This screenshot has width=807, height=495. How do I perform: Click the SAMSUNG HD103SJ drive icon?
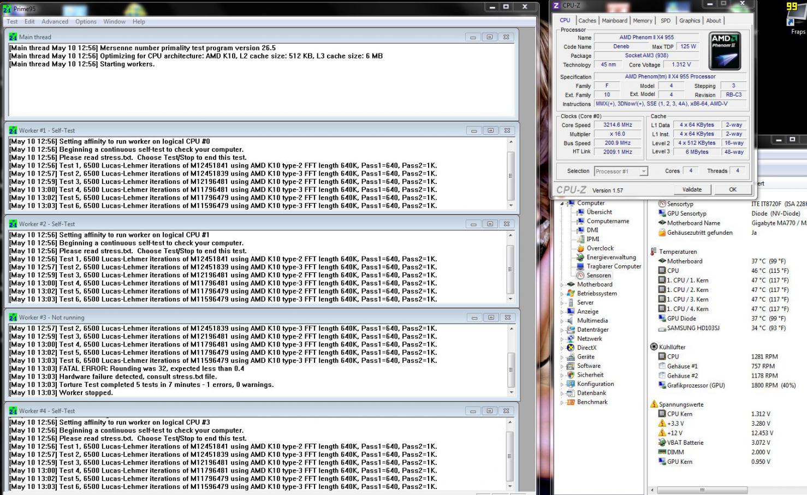point(662,328)
